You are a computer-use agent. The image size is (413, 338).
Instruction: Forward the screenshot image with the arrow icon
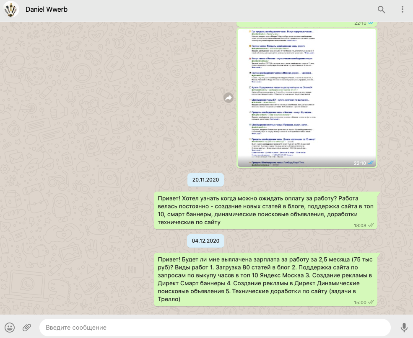pyautogui.click(x=229, y=98)
